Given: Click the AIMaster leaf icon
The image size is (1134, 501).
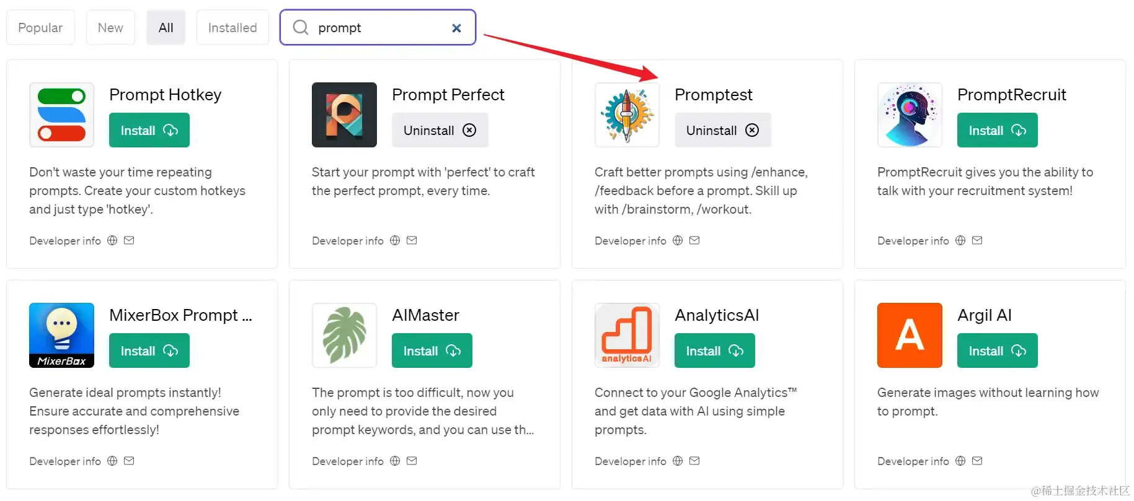Looking at the screenshot, I should pos(343,335).
